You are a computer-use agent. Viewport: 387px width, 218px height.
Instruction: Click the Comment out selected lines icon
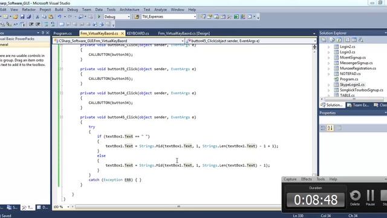46,24
